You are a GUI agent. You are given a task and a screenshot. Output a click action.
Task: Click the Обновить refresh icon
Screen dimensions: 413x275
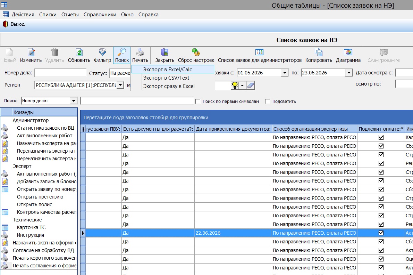(x=79, y=55)
